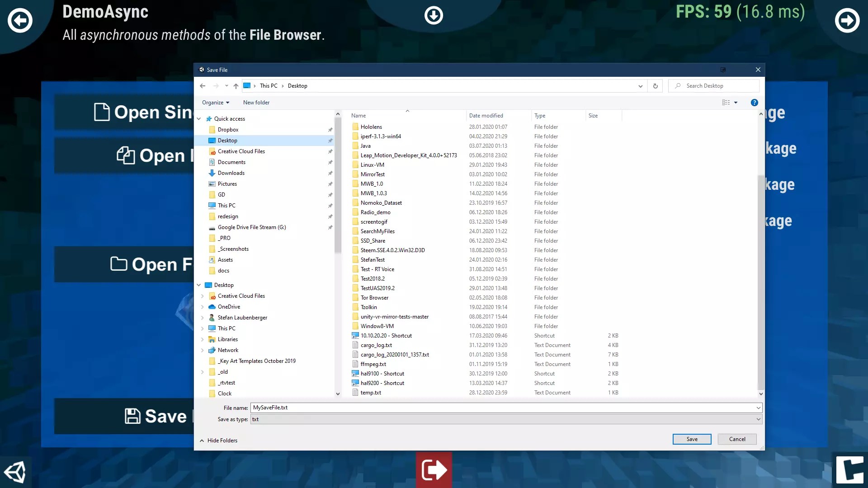The height and width of the screenshot is (488, 868).
Task: Open Help via the question mark icon
Action: (754, 103)
